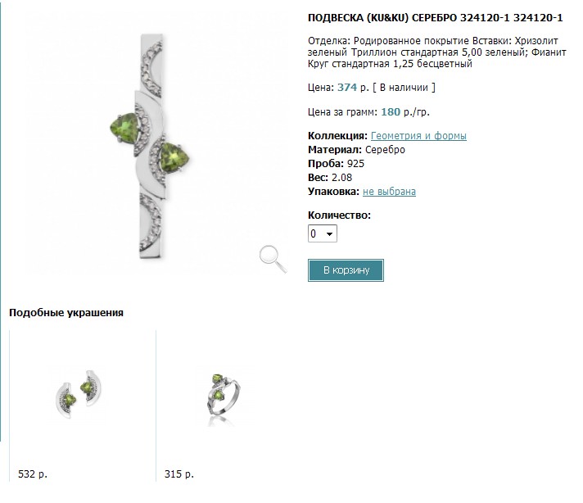Click the 'не выбрана' packaging link
Screen dimensions: 583x503
point(389,192)
